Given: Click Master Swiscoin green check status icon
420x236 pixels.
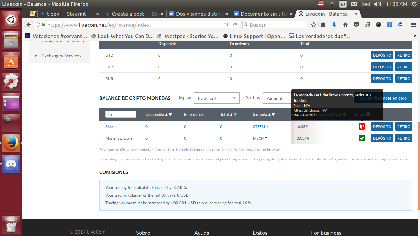Looking at the screenshot, I should (362, 138).
